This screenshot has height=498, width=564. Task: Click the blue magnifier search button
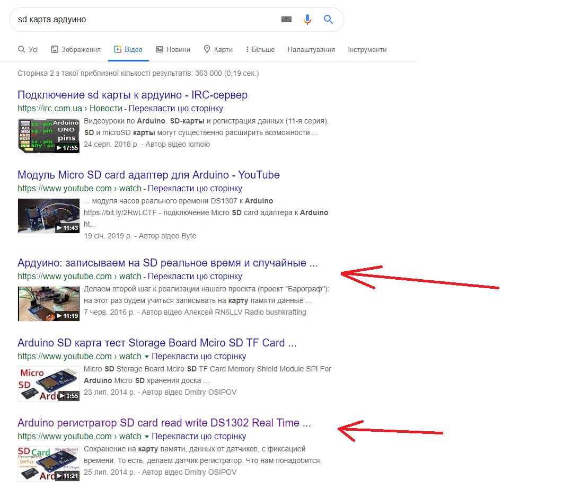click(x=328, y=20)
